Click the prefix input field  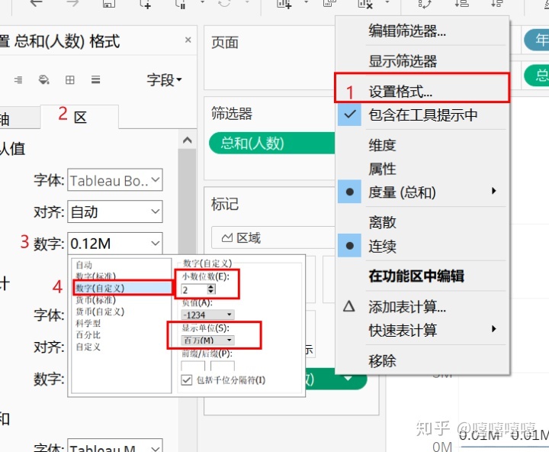[x=193, y=366]
